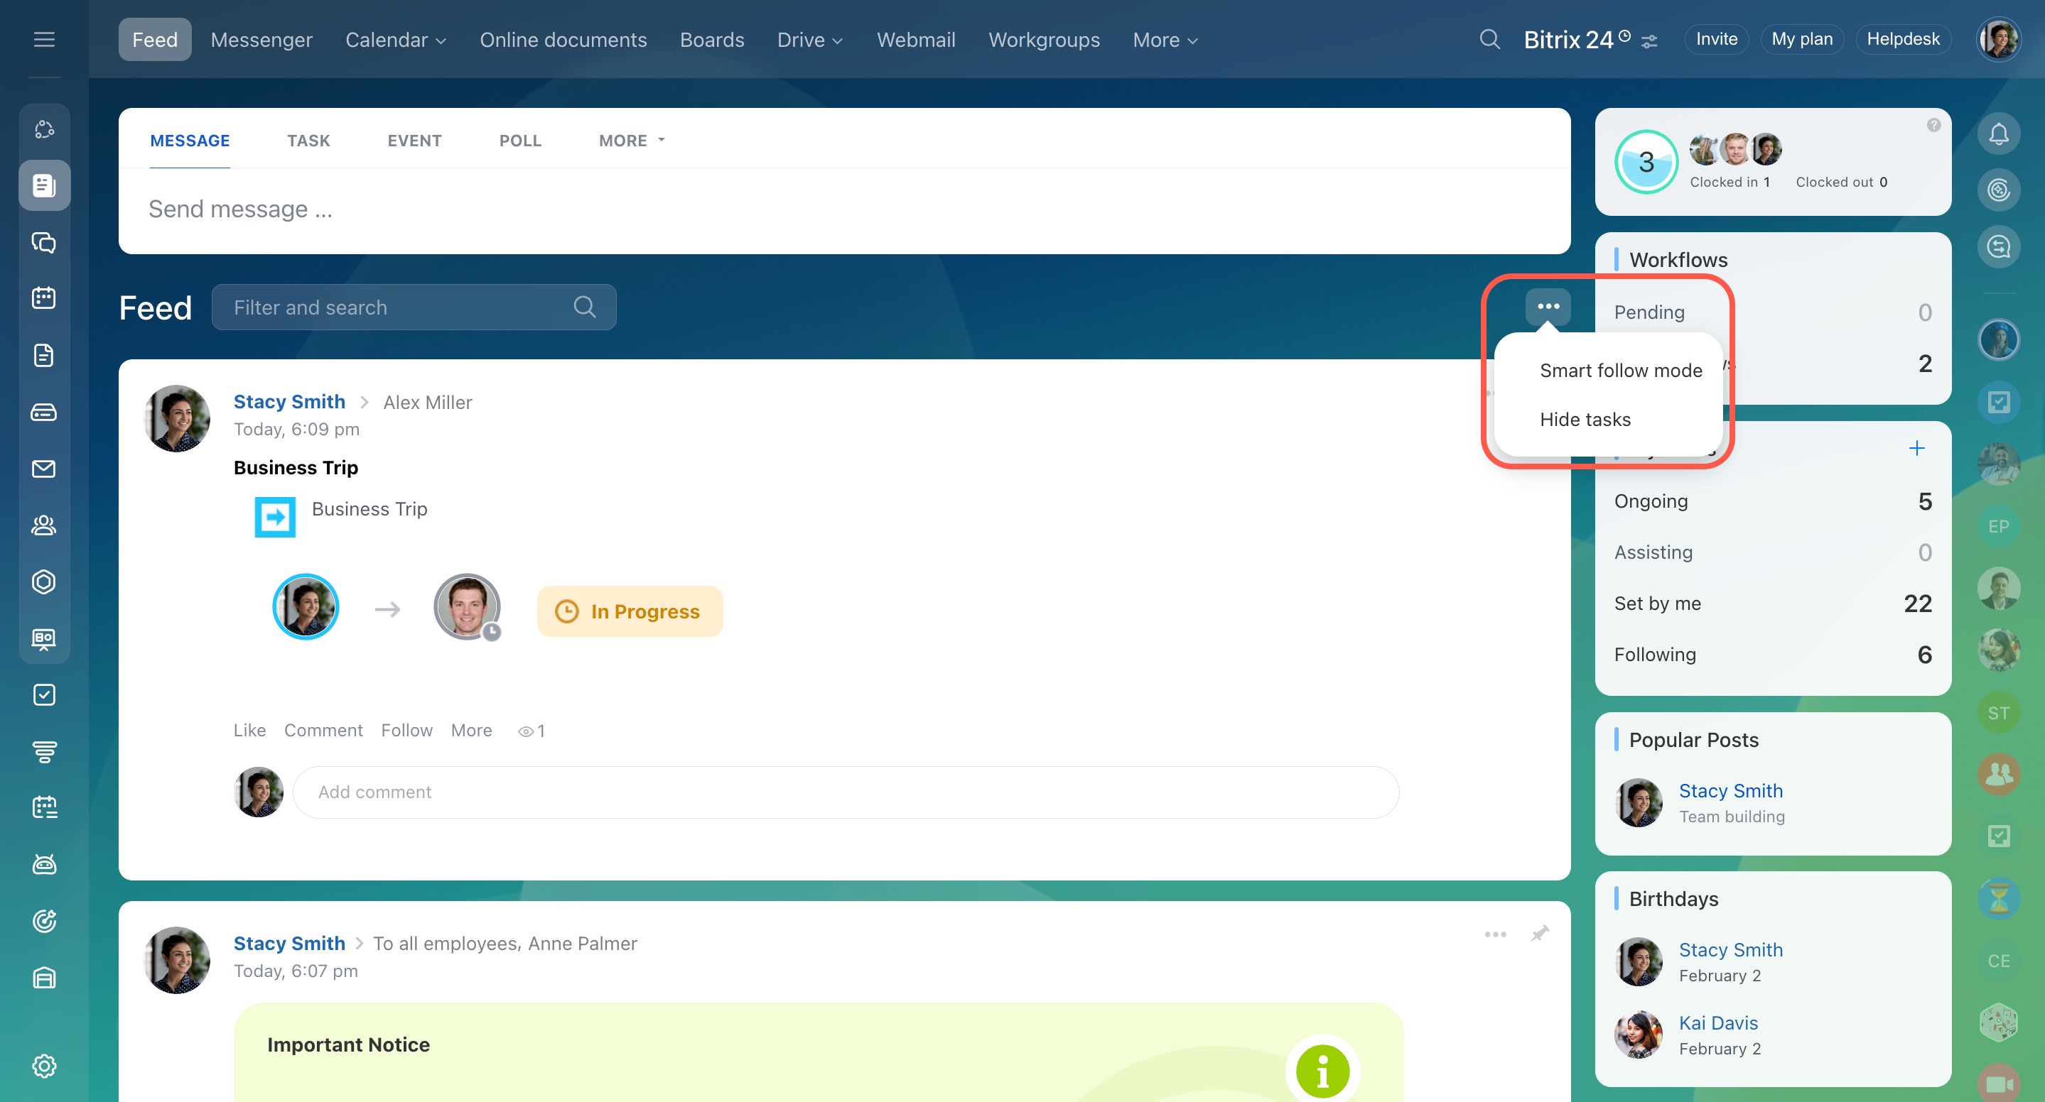Toggle Follow on Business Trip post
The image size is (2045, 1102).
pos(406,730)
